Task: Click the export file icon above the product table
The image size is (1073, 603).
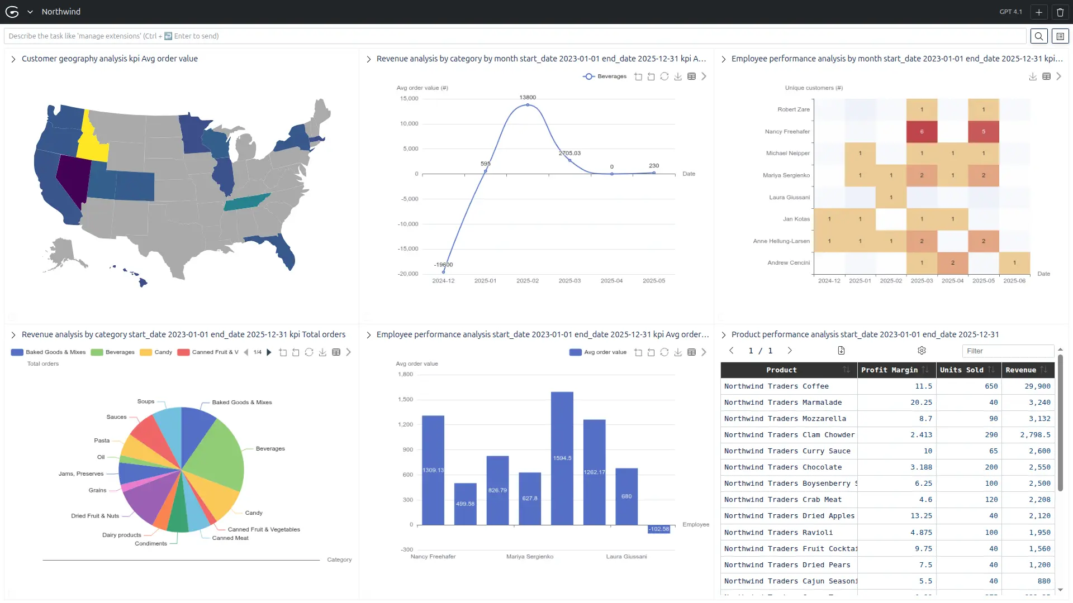Action: (841, 351)
